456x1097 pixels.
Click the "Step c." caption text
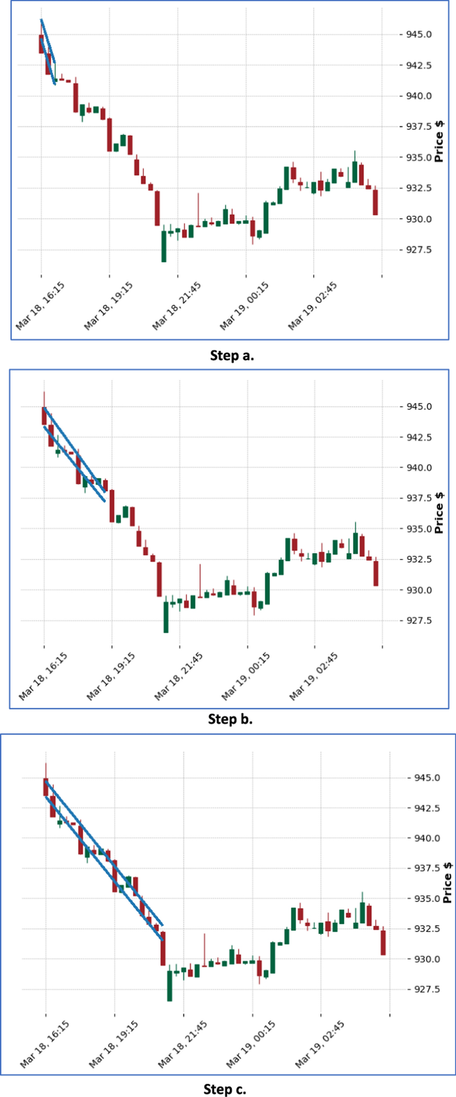click(225, 1089)
